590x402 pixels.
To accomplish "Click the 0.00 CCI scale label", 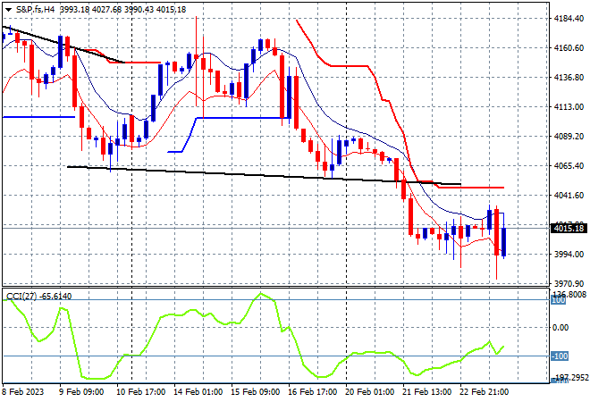I will point(560,328).
